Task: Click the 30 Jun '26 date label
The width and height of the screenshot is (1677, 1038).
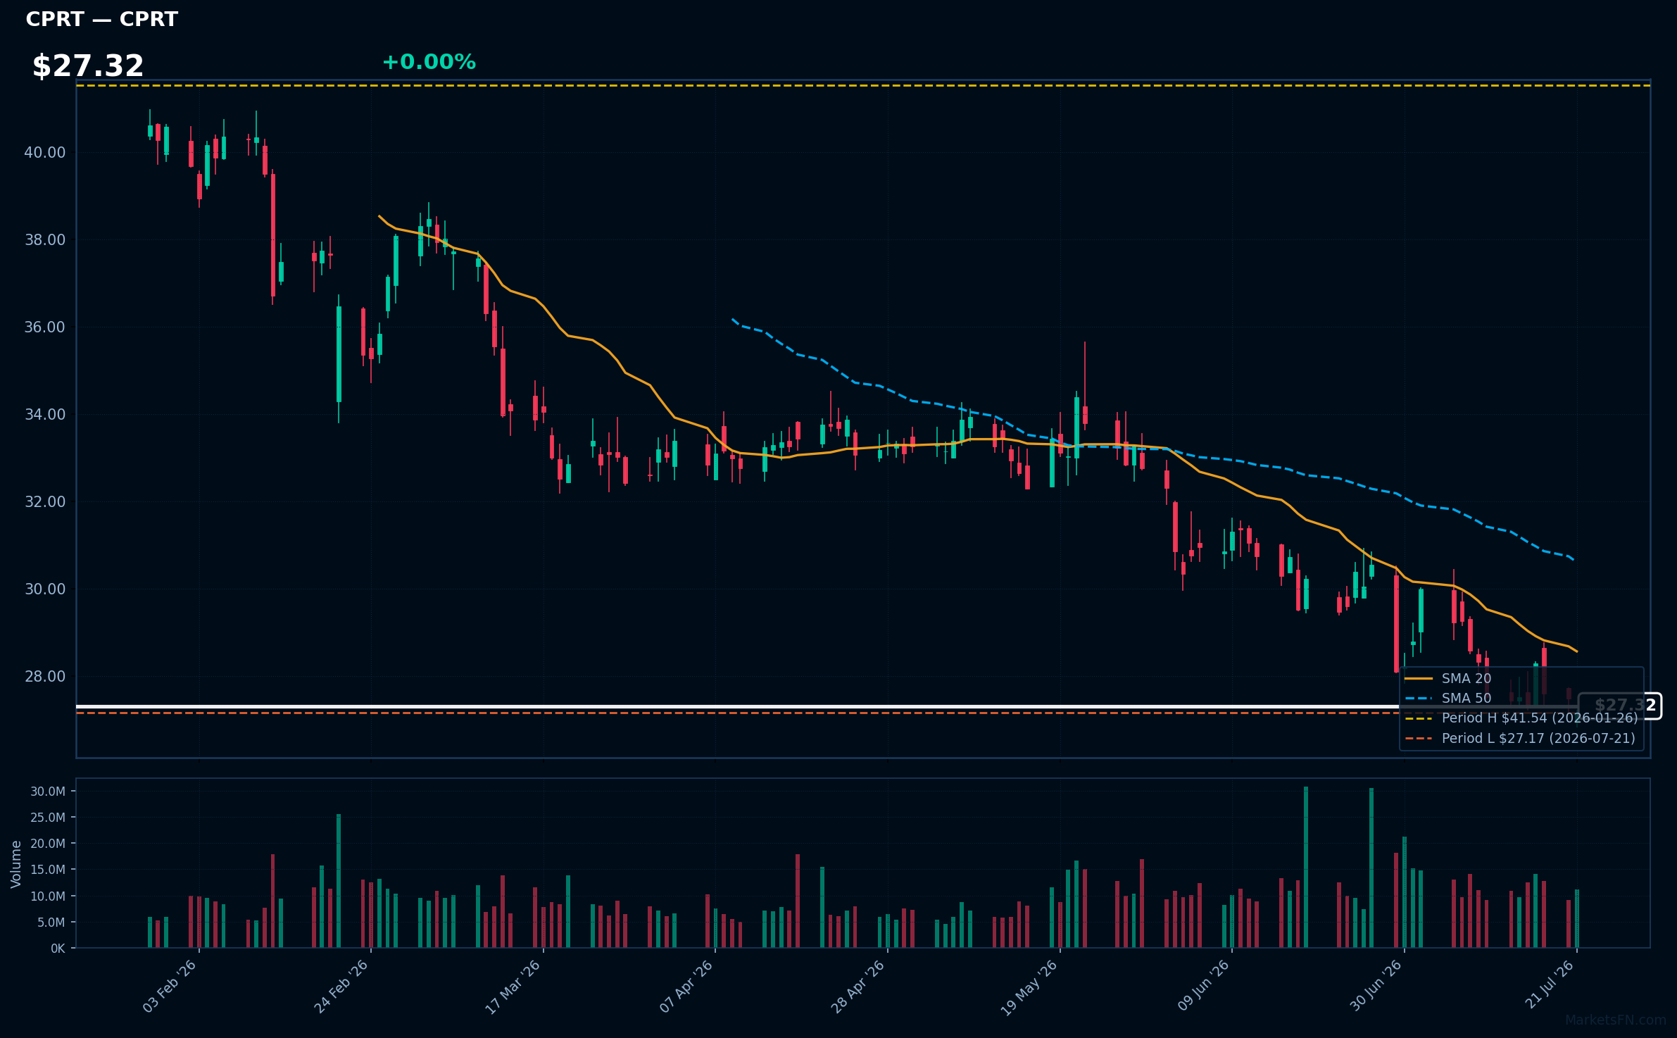Action: [x=1376, y=986]
